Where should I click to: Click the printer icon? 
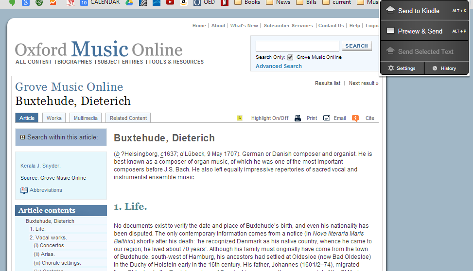pyautogui.click(x=298, y=118)
